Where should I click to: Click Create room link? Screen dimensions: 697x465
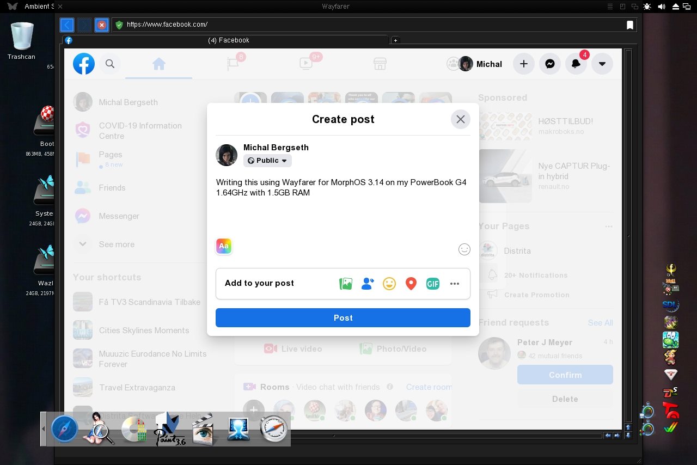pyautogui.click(x=429, y=387)
